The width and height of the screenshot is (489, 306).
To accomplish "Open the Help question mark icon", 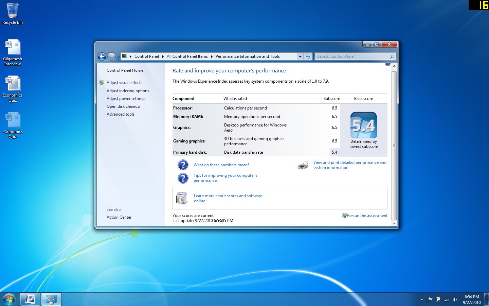I will (x=388, y=64).
